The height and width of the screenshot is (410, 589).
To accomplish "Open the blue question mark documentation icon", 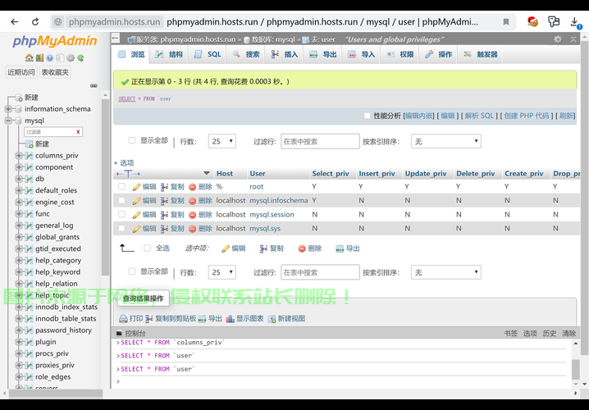I will [x=49, y=58].
